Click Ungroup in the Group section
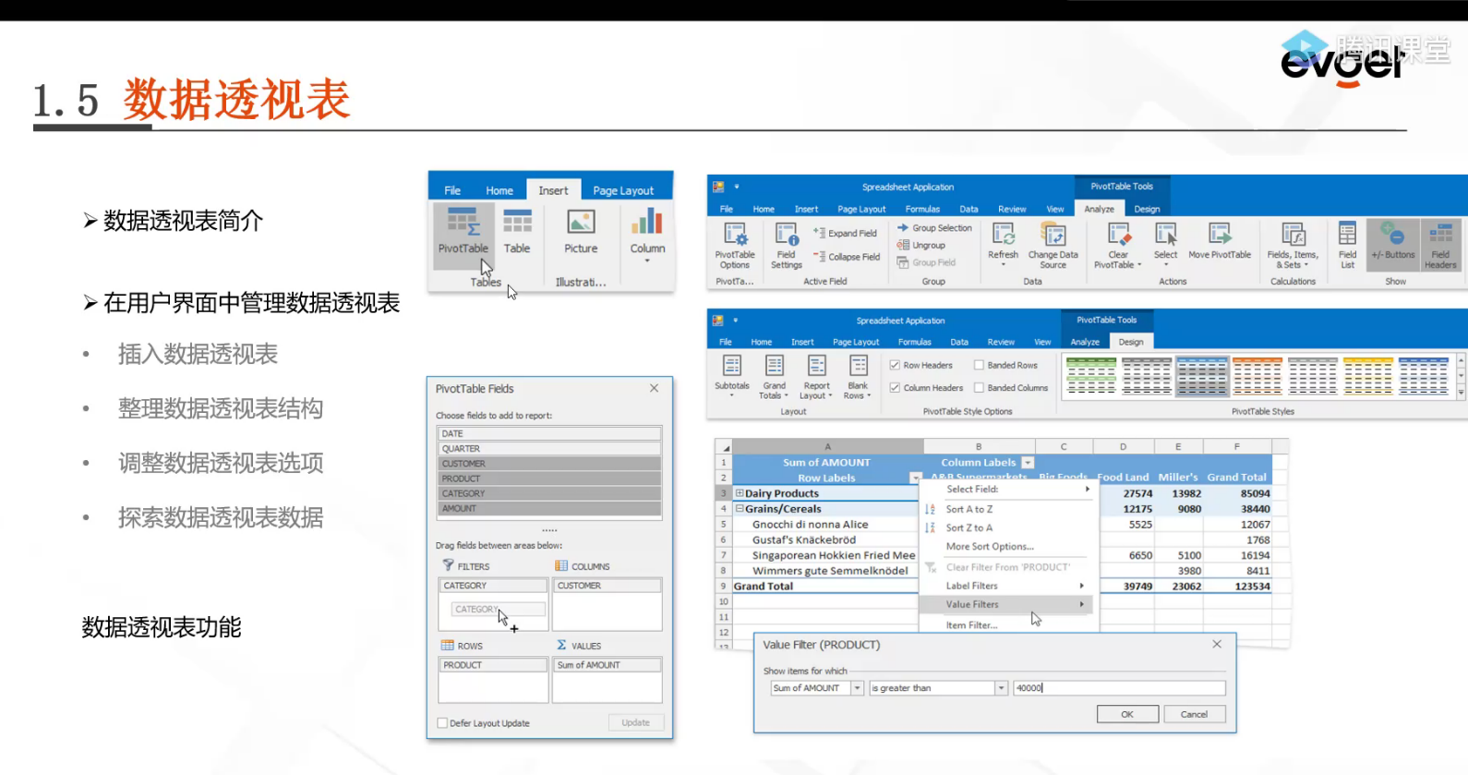The width and height of the screenshot is (1468, 775). 921,245
